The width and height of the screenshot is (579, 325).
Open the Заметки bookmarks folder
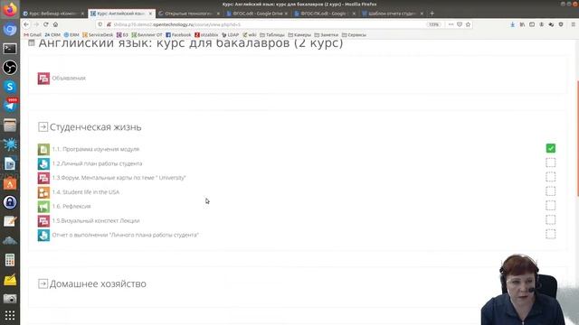pyautogui.click(x=327, y=35)
